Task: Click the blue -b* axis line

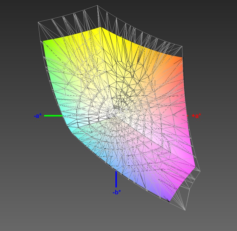Action: (x=116, y=179)
